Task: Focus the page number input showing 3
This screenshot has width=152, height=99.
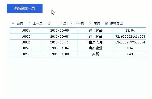Action: click(x=52, y=23)
